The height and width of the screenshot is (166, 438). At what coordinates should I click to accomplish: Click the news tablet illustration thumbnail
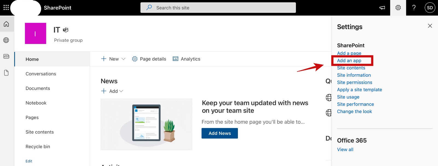146,124
